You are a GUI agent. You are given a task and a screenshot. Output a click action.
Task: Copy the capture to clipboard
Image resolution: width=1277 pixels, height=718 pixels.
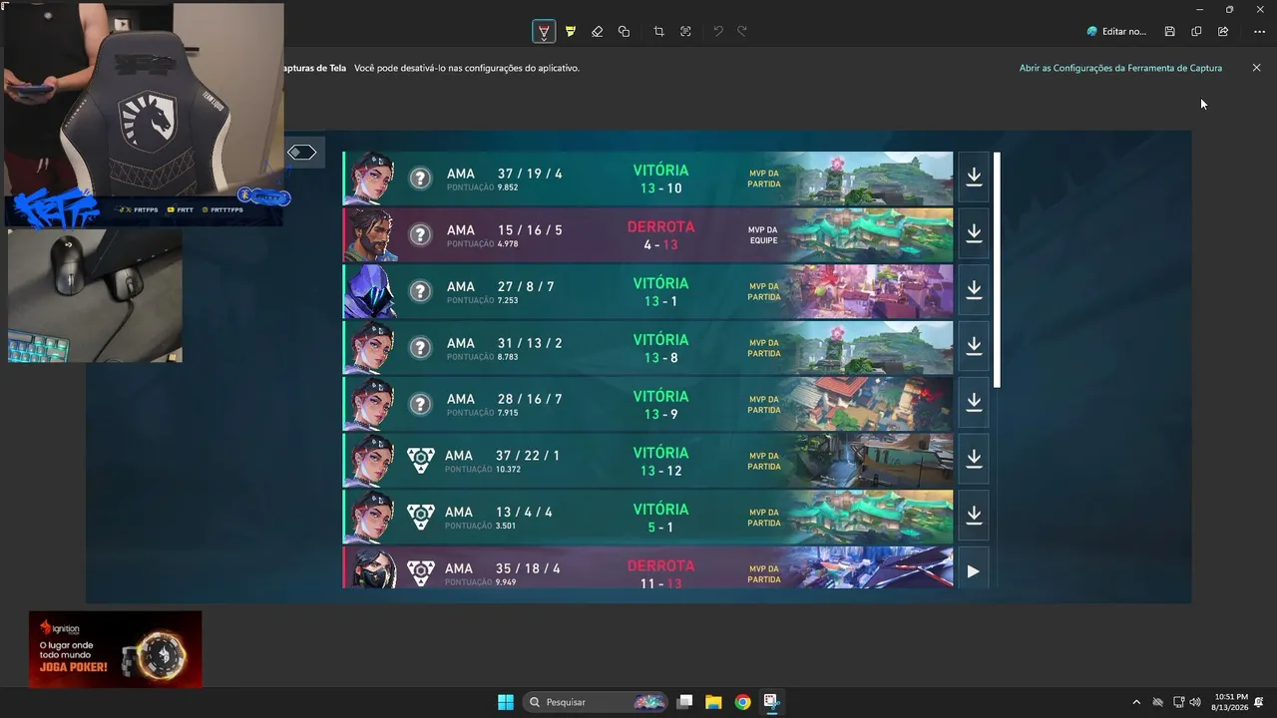pos(1196,32)
